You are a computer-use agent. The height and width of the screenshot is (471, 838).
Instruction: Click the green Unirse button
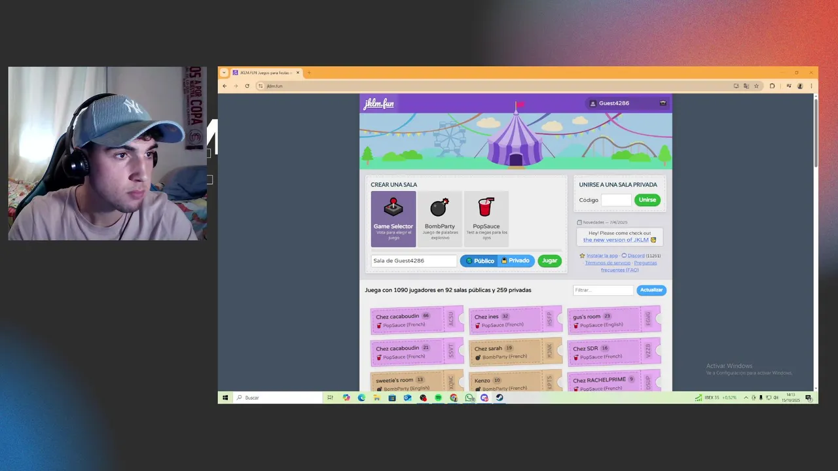click(x=647, y=200)
